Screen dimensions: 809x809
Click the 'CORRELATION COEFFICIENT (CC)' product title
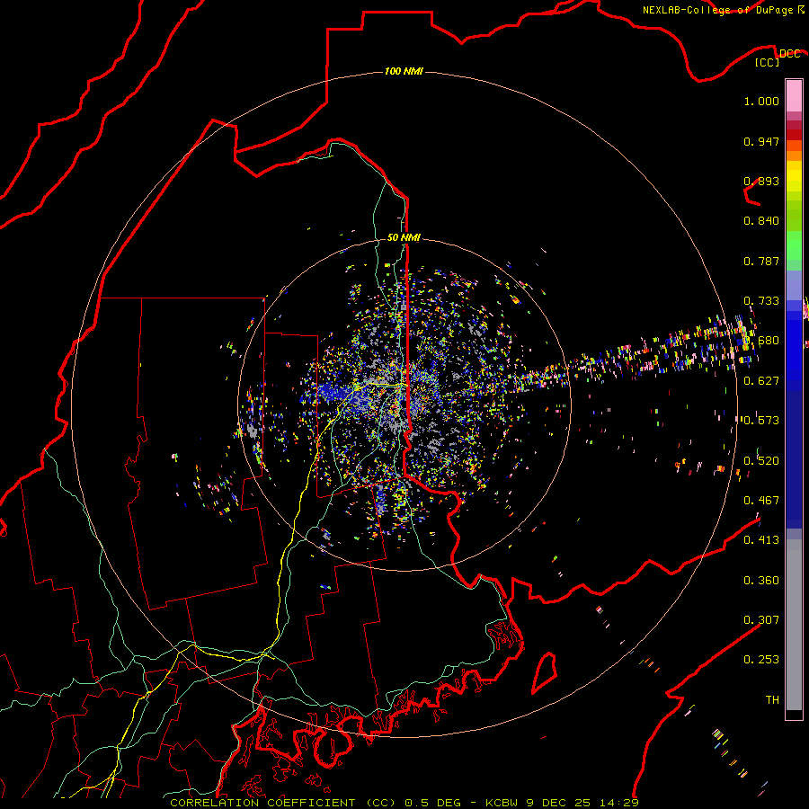point(283,803)
